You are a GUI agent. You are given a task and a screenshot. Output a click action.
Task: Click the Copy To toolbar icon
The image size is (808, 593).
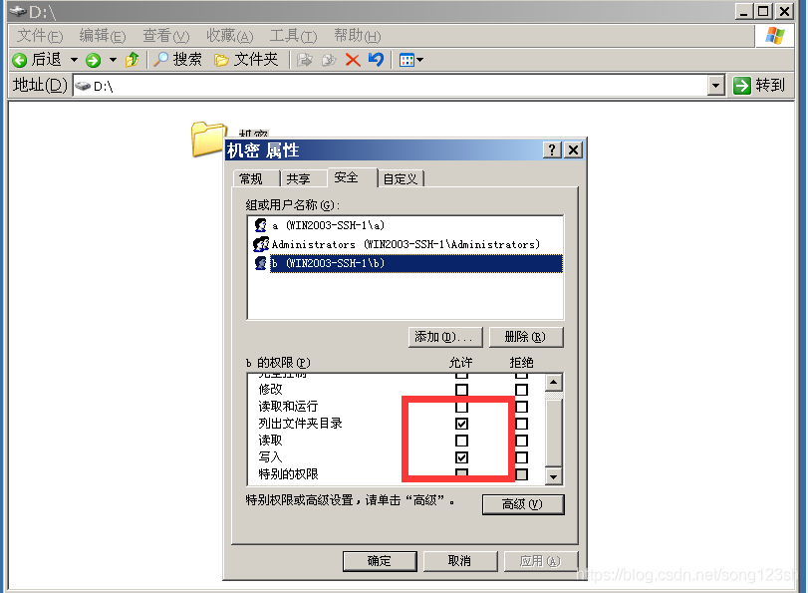(329, 61)
